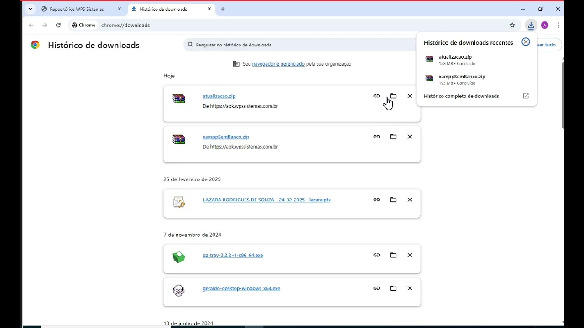Remove the lazara.pfx entry from the list
Screen dimensions: 584x328
410,200
